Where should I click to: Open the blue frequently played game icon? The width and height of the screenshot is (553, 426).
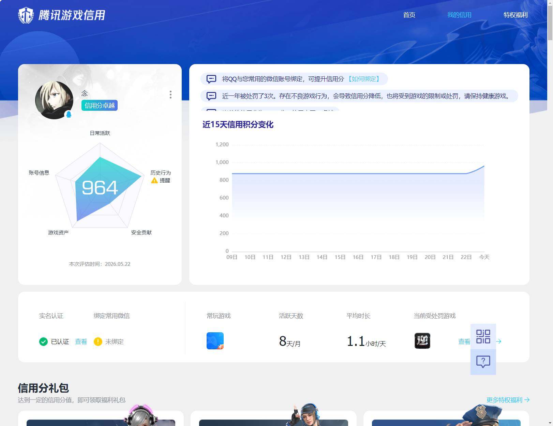[x=215, y=341]
